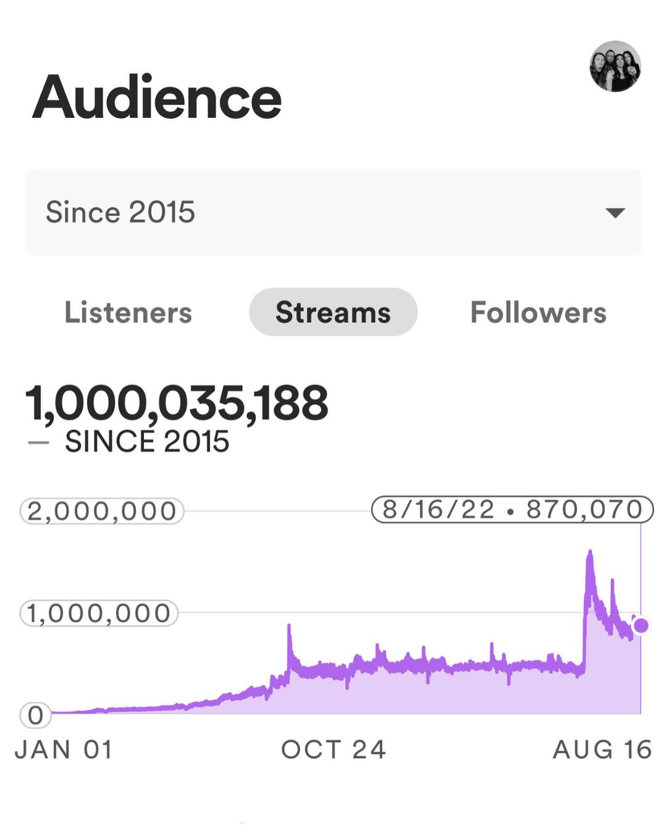Image resolution: width=667 pixels, height=833 pixels.
Task: Click the 1,000,035,188 total streams figure
Action: point(177,403)
